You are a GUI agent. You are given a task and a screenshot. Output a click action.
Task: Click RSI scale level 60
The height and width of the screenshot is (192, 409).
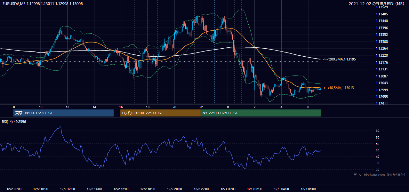(x=378, y=144)
